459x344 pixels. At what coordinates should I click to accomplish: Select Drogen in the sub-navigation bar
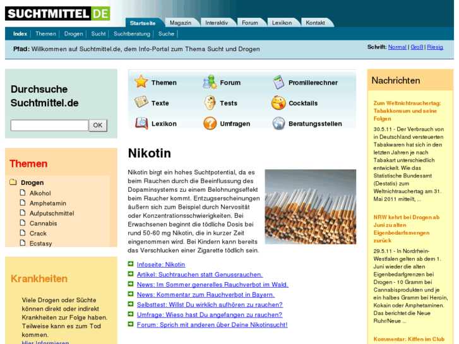click(73, 34)
